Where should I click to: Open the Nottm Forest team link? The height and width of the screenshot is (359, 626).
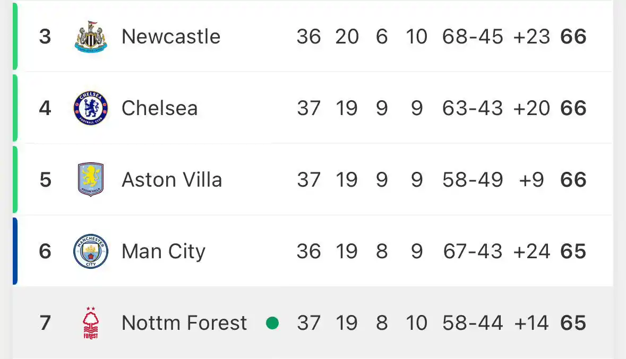point(184,323)
